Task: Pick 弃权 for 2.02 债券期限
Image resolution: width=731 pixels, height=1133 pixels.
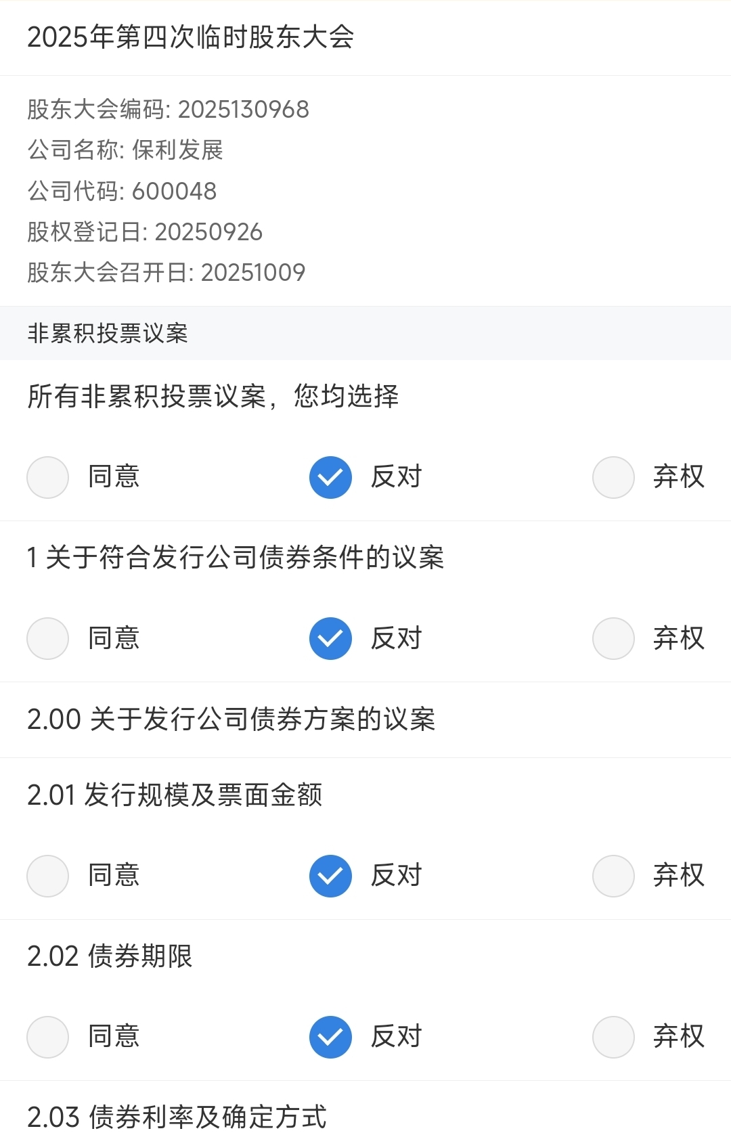Action: pos(613,1037)
